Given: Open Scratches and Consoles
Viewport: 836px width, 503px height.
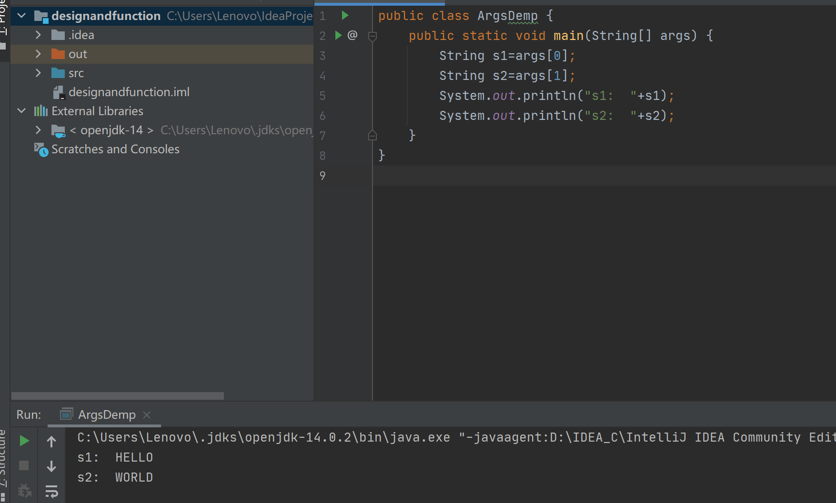Looking at the screenshot, I should point(115,149).
